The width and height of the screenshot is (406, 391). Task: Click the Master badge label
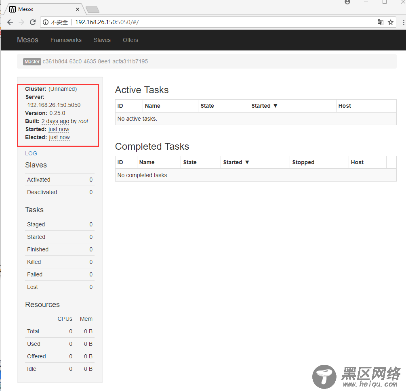tap(32, 62)
